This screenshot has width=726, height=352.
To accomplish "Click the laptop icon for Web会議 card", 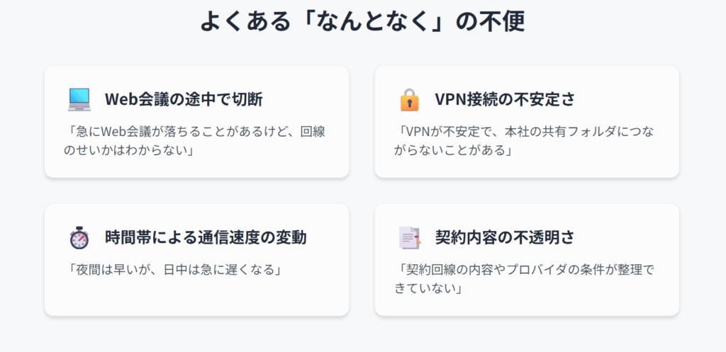I will pyautogui.click(x=79, y=100).
